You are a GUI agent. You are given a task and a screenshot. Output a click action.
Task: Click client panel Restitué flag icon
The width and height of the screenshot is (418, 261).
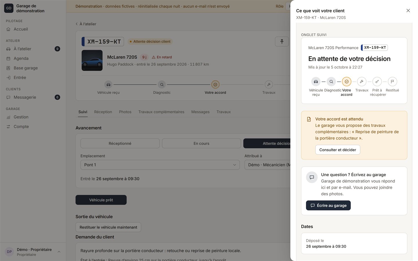click(392, 81)
